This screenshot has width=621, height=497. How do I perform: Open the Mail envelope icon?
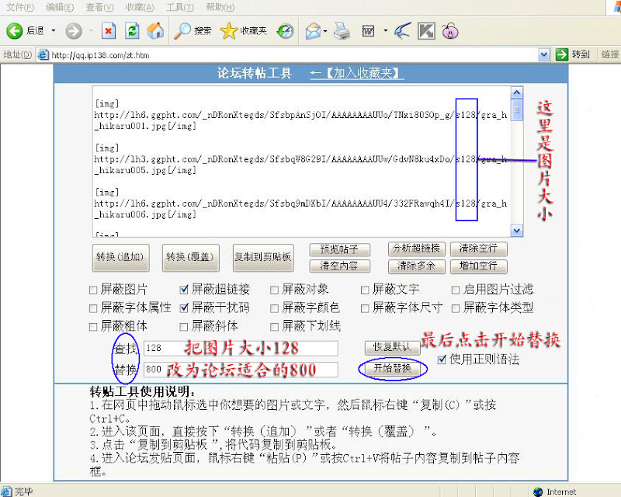click(313, 31)
